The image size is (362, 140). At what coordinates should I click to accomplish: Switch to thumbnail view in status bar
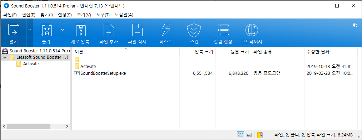(249, 135)
